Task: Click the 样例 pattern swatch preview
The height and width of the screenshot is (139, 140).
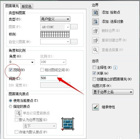Action: coord(55,34)
